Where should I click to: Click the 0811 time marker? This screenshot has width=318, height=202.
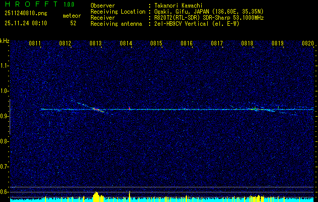pyautogui.click(x=35, y=43)
